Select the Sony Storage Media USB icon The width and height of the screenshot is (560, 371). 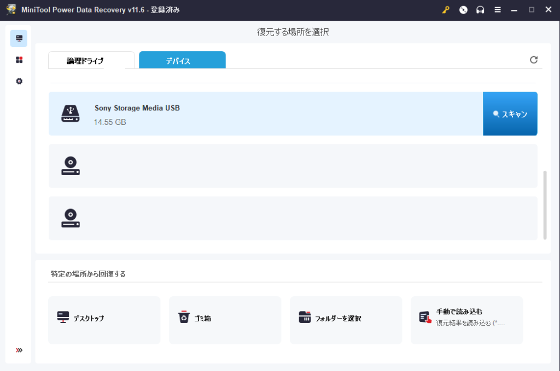click(x=71, y=113)
